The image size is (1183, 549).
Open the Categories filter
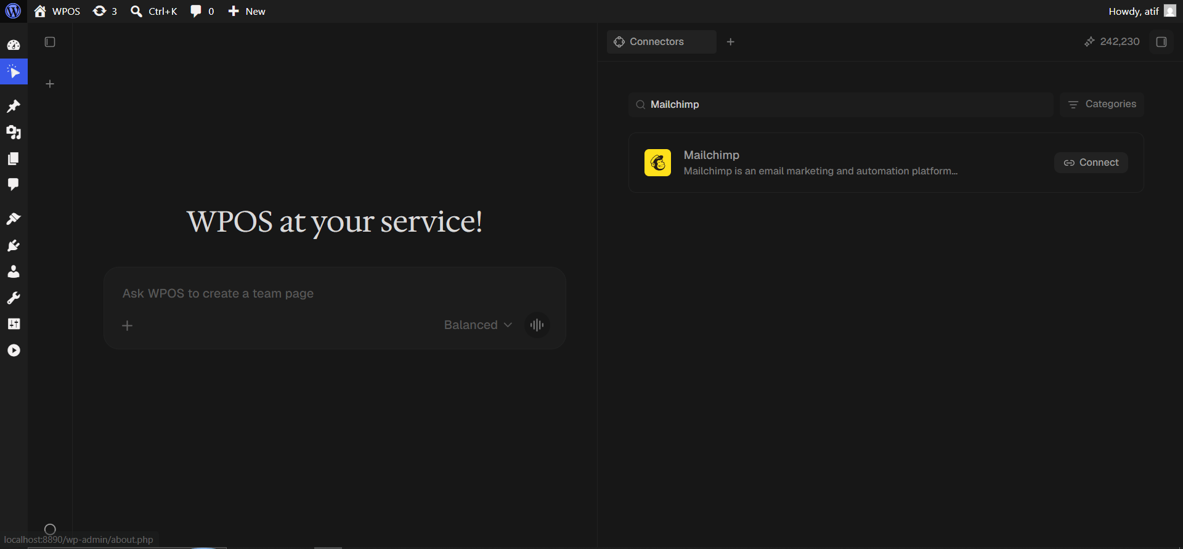coord(1102,104)
